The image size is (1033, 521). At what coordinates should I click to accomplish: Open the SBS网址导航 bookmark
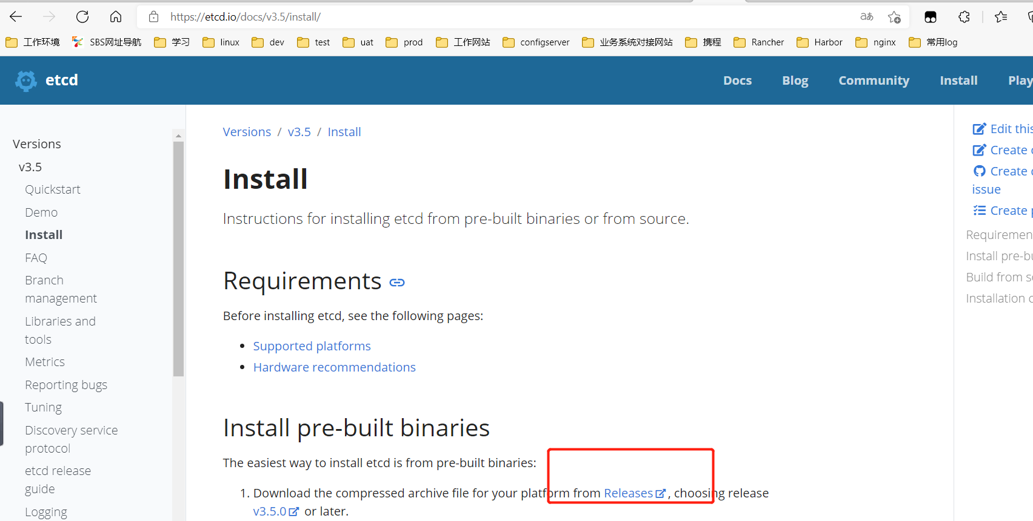(x=107, y=42)
